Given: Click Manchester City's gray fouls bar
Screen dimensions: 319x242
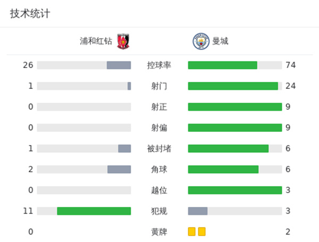Looking at the screenshot, I should pyautogui.click(x=198, y=211).
